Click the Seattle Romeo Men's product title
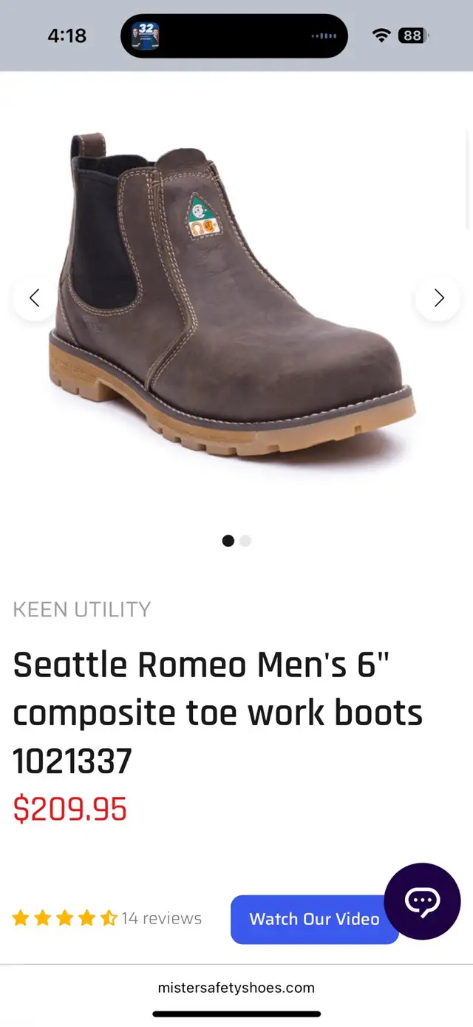Image resolution: width=473 pixels, height=1027 pixels. coord(218,713)
